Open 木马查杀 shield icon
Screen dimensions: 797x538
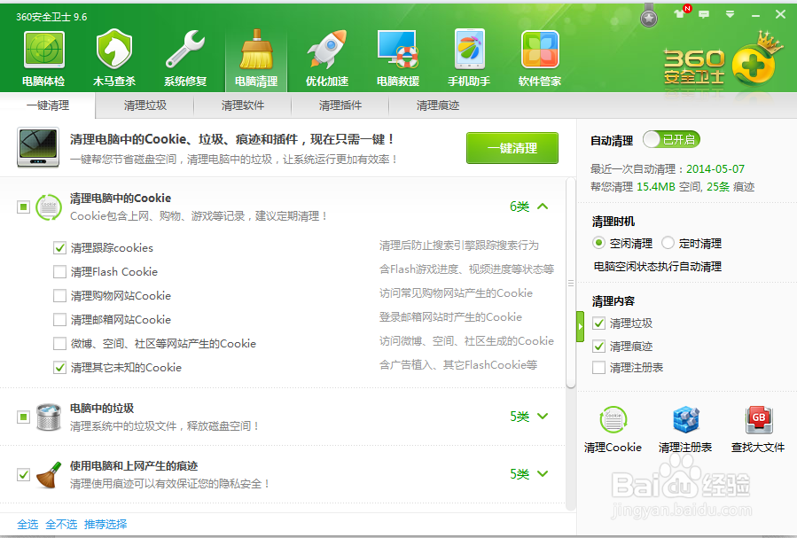click(x=114, y=58)
